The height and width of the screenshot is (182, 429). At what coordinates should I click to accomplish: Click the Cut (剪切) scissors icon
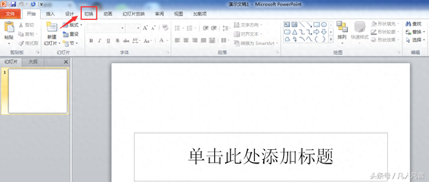tap(21, 25)
